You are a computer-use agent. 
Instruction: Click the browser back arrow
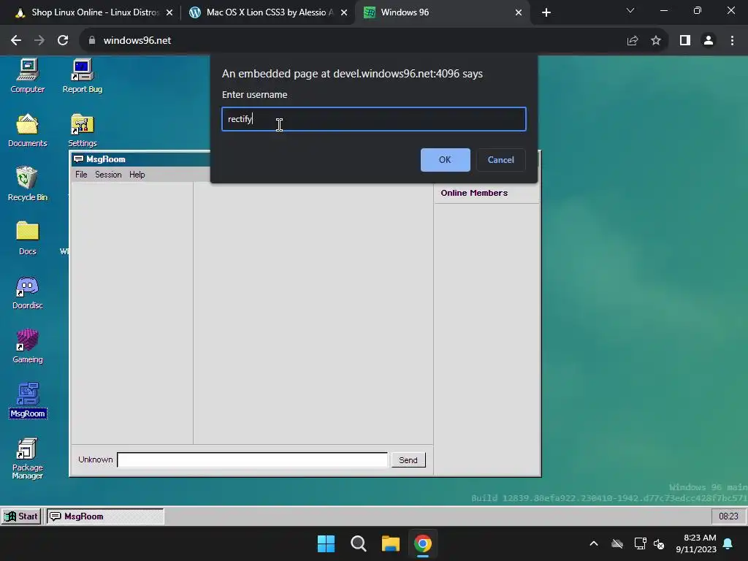(x=16, y=41)
